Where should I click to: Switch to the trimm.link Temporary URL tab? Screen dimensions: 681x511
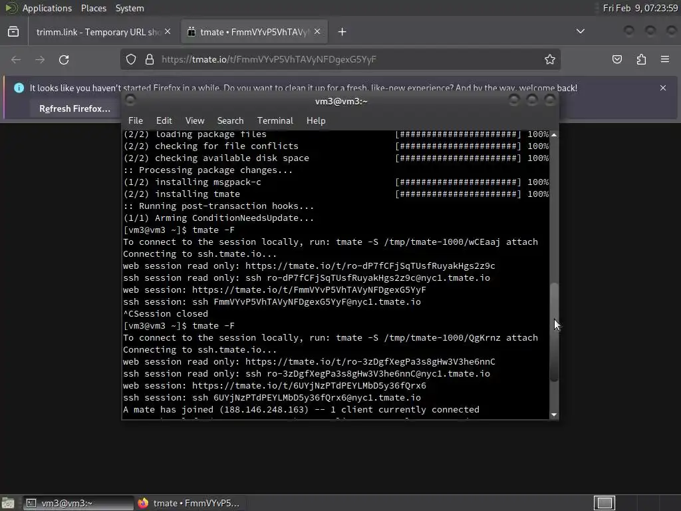tap(98, 32)
